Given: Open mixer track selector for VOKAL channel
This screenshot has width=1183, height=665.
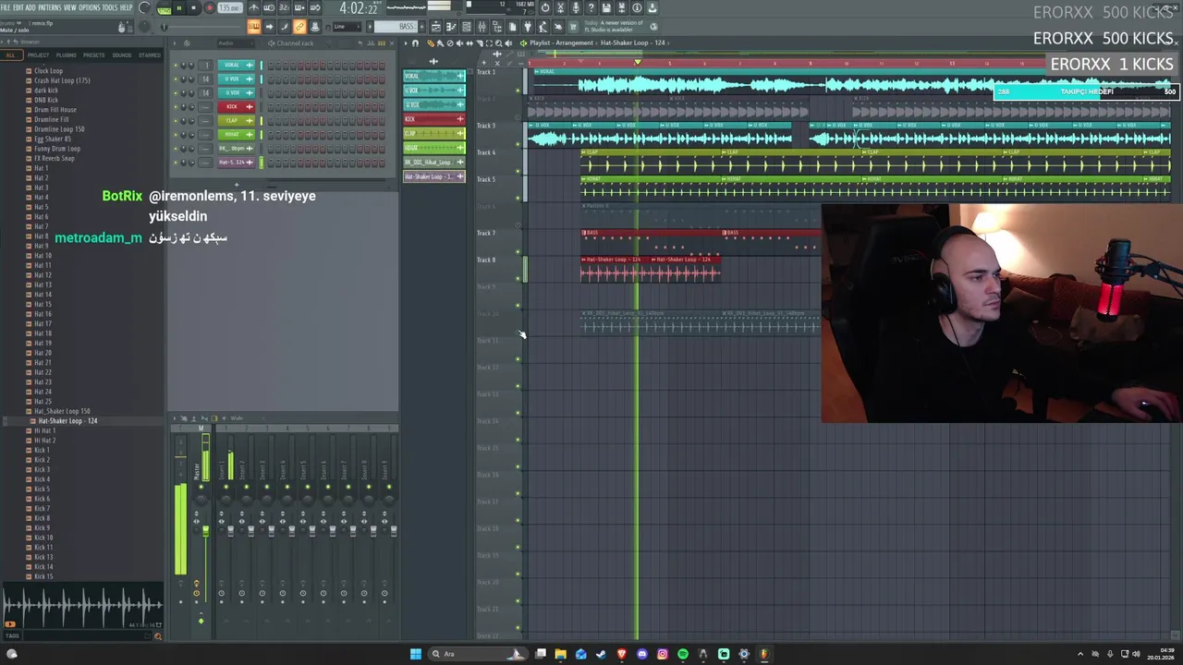Looking at the screenshot, I should [205, 65].
